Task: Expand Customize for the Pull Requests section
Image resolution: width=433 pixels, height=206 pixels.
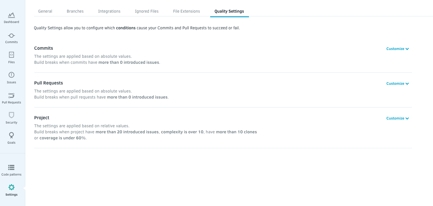Action: pyautogui.click(x=397, y=84)
